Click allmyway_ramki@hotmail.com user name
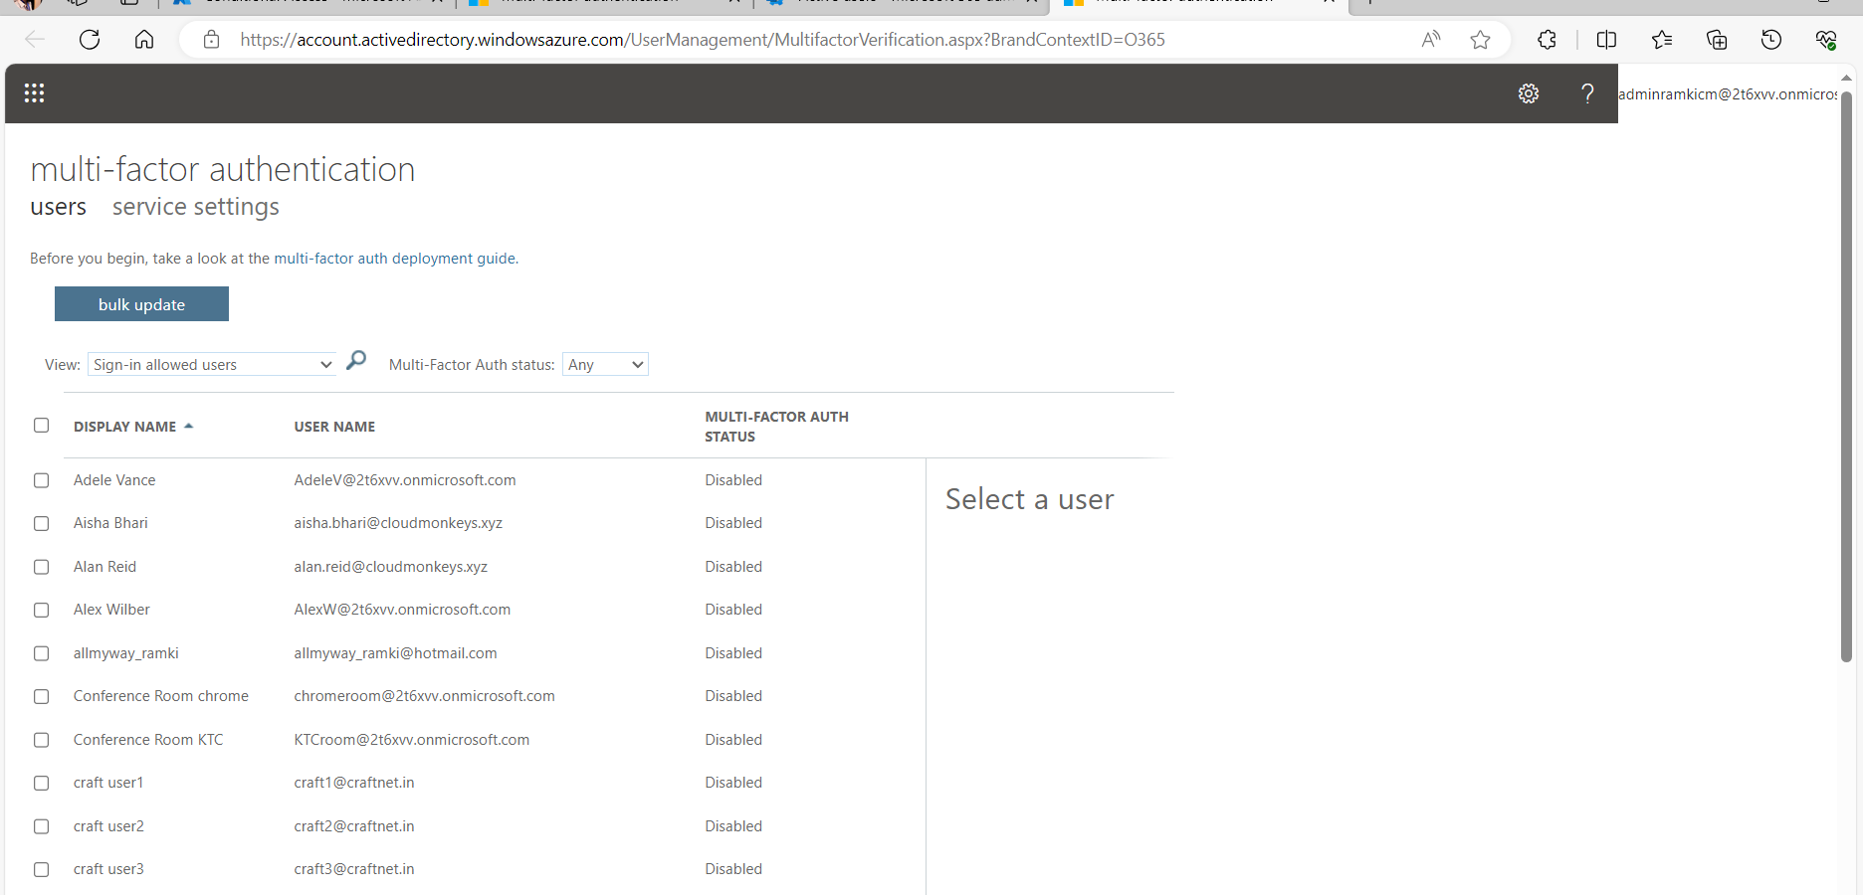The image size is (1863, 895). (x=395, y=653)
